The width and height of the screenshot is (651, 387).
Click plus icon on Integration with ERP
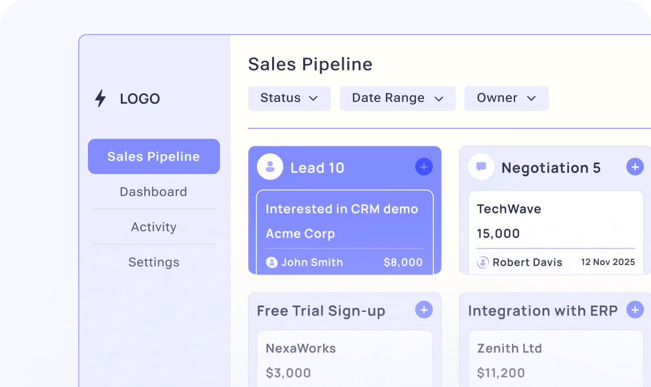pos(635,310)
